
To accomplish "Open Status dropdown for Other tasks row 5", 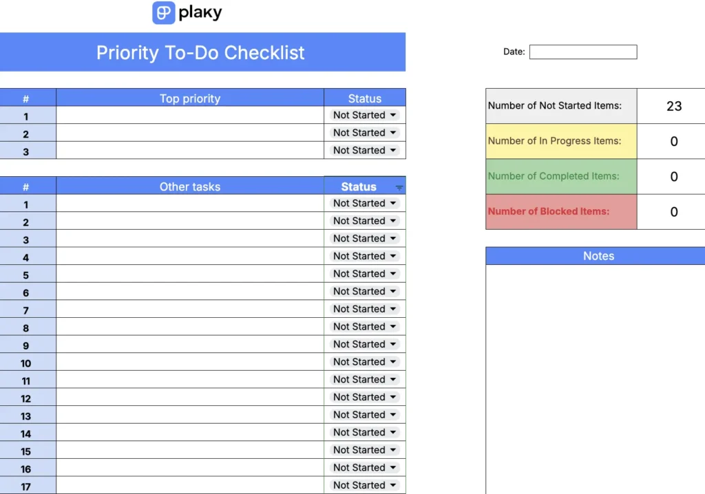I will [x=365, y=274].
